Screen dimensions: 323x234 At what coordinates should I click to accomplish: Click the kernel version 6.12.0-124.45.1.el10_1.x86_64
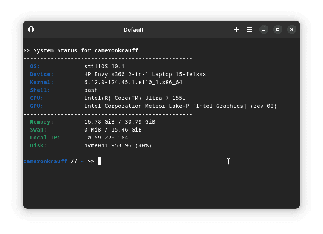133,82
